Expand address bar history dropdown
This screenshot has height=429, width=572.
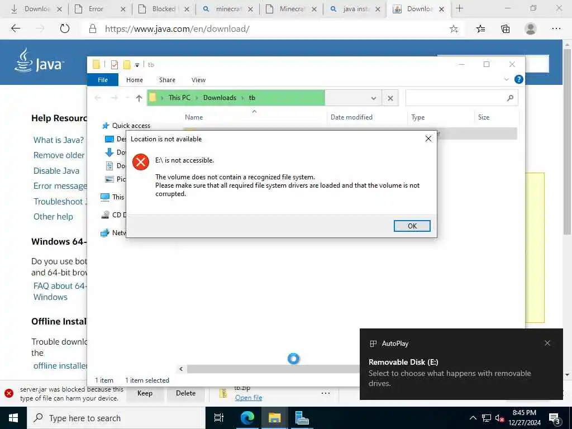click(x=374, y=98)
